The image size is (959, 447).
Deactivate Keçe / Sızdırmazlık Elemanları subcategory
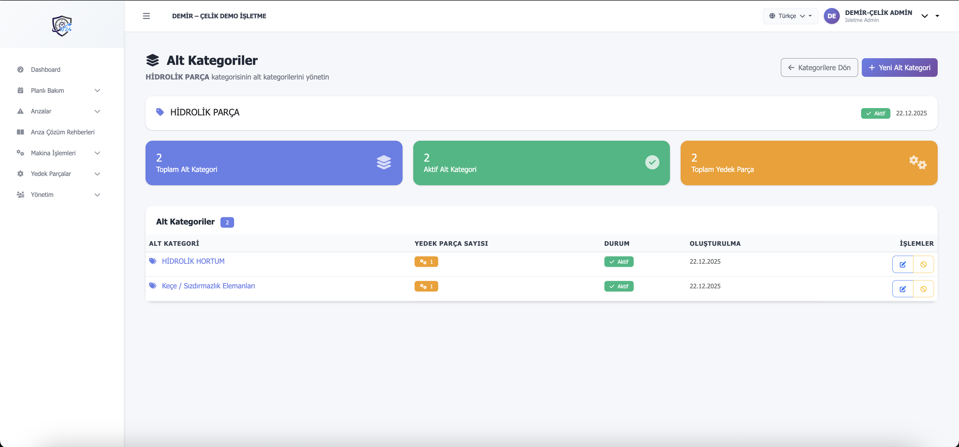point(923,289)
